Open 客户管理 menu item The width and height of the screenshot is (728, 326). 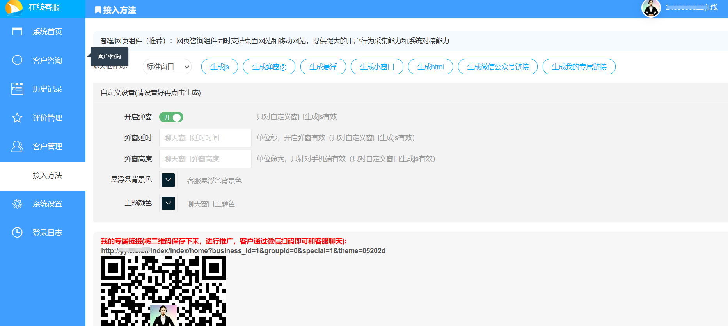pos(43,146)
